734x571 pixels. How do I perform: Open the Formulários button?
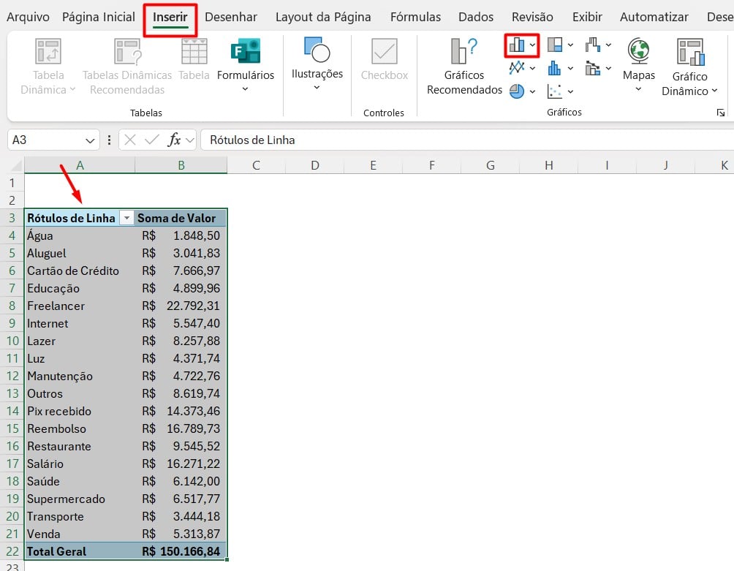[x=246, y=66]
